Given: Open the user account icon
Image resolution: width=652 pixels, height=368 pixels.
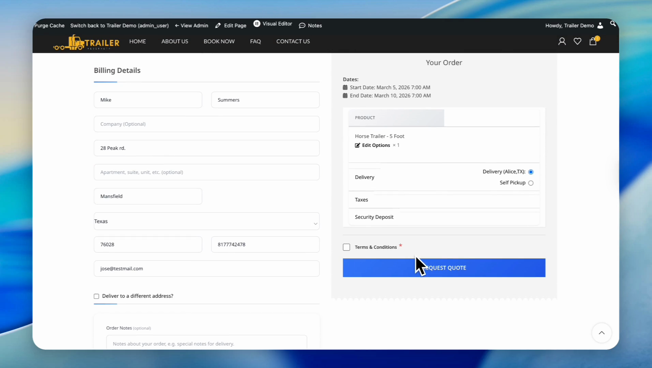Looking at the screenshot, I should point(562,42).
